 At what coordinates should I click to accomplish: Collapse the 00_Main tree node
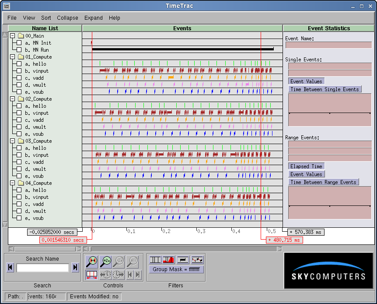tap(13, 35)
